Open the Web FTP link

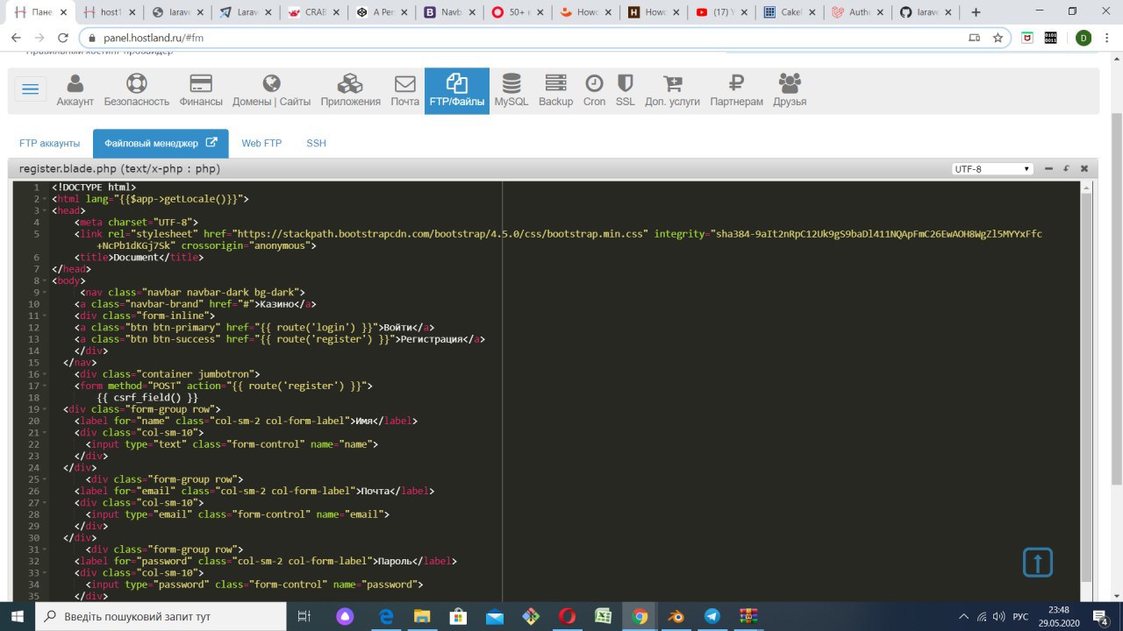261,143
